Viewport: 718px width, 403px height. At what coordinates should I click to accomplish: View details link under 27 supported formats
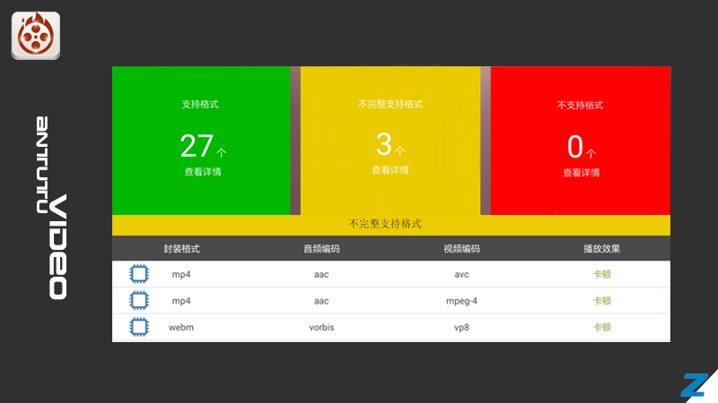(x=203, y=172)
